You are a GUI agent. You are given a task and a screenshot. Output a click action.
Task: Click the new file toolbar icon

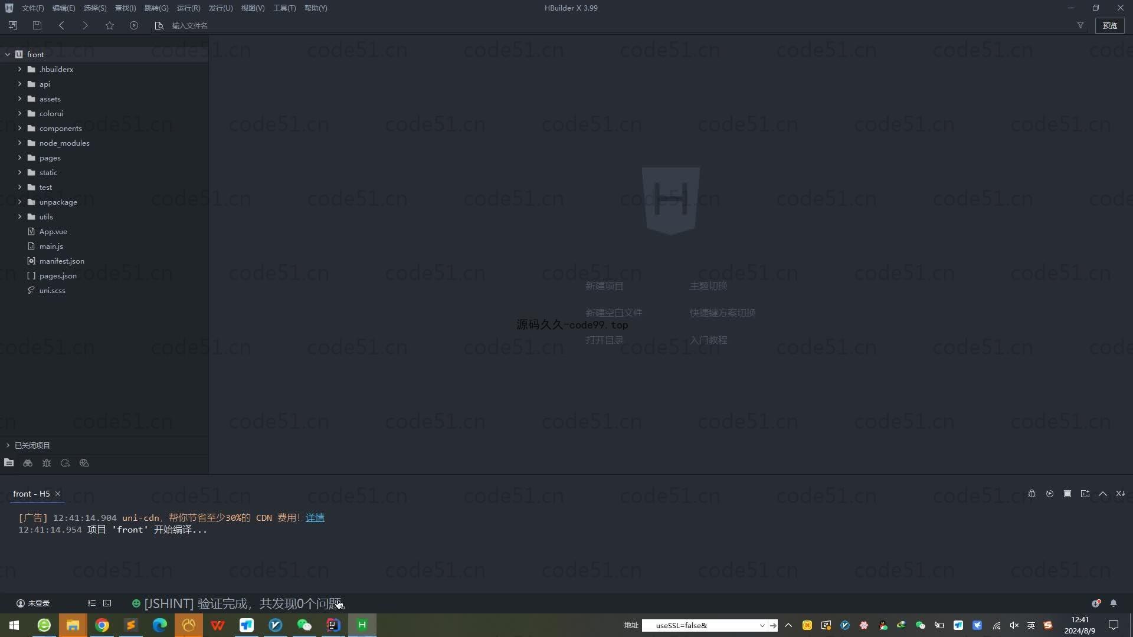coord(13,25)
